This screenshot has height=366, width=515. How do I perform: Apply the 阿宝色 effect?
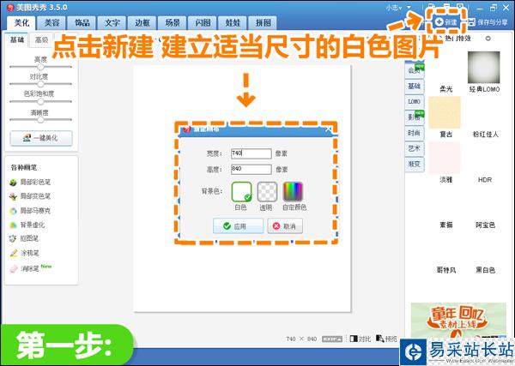(x=485, y=225)
